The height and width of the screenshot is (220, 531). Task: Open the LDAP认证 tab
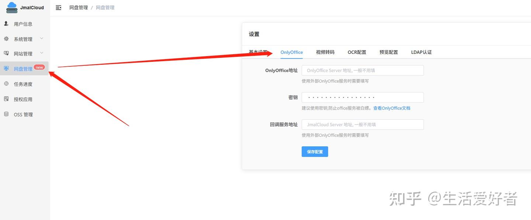click(x=421, y=52)
